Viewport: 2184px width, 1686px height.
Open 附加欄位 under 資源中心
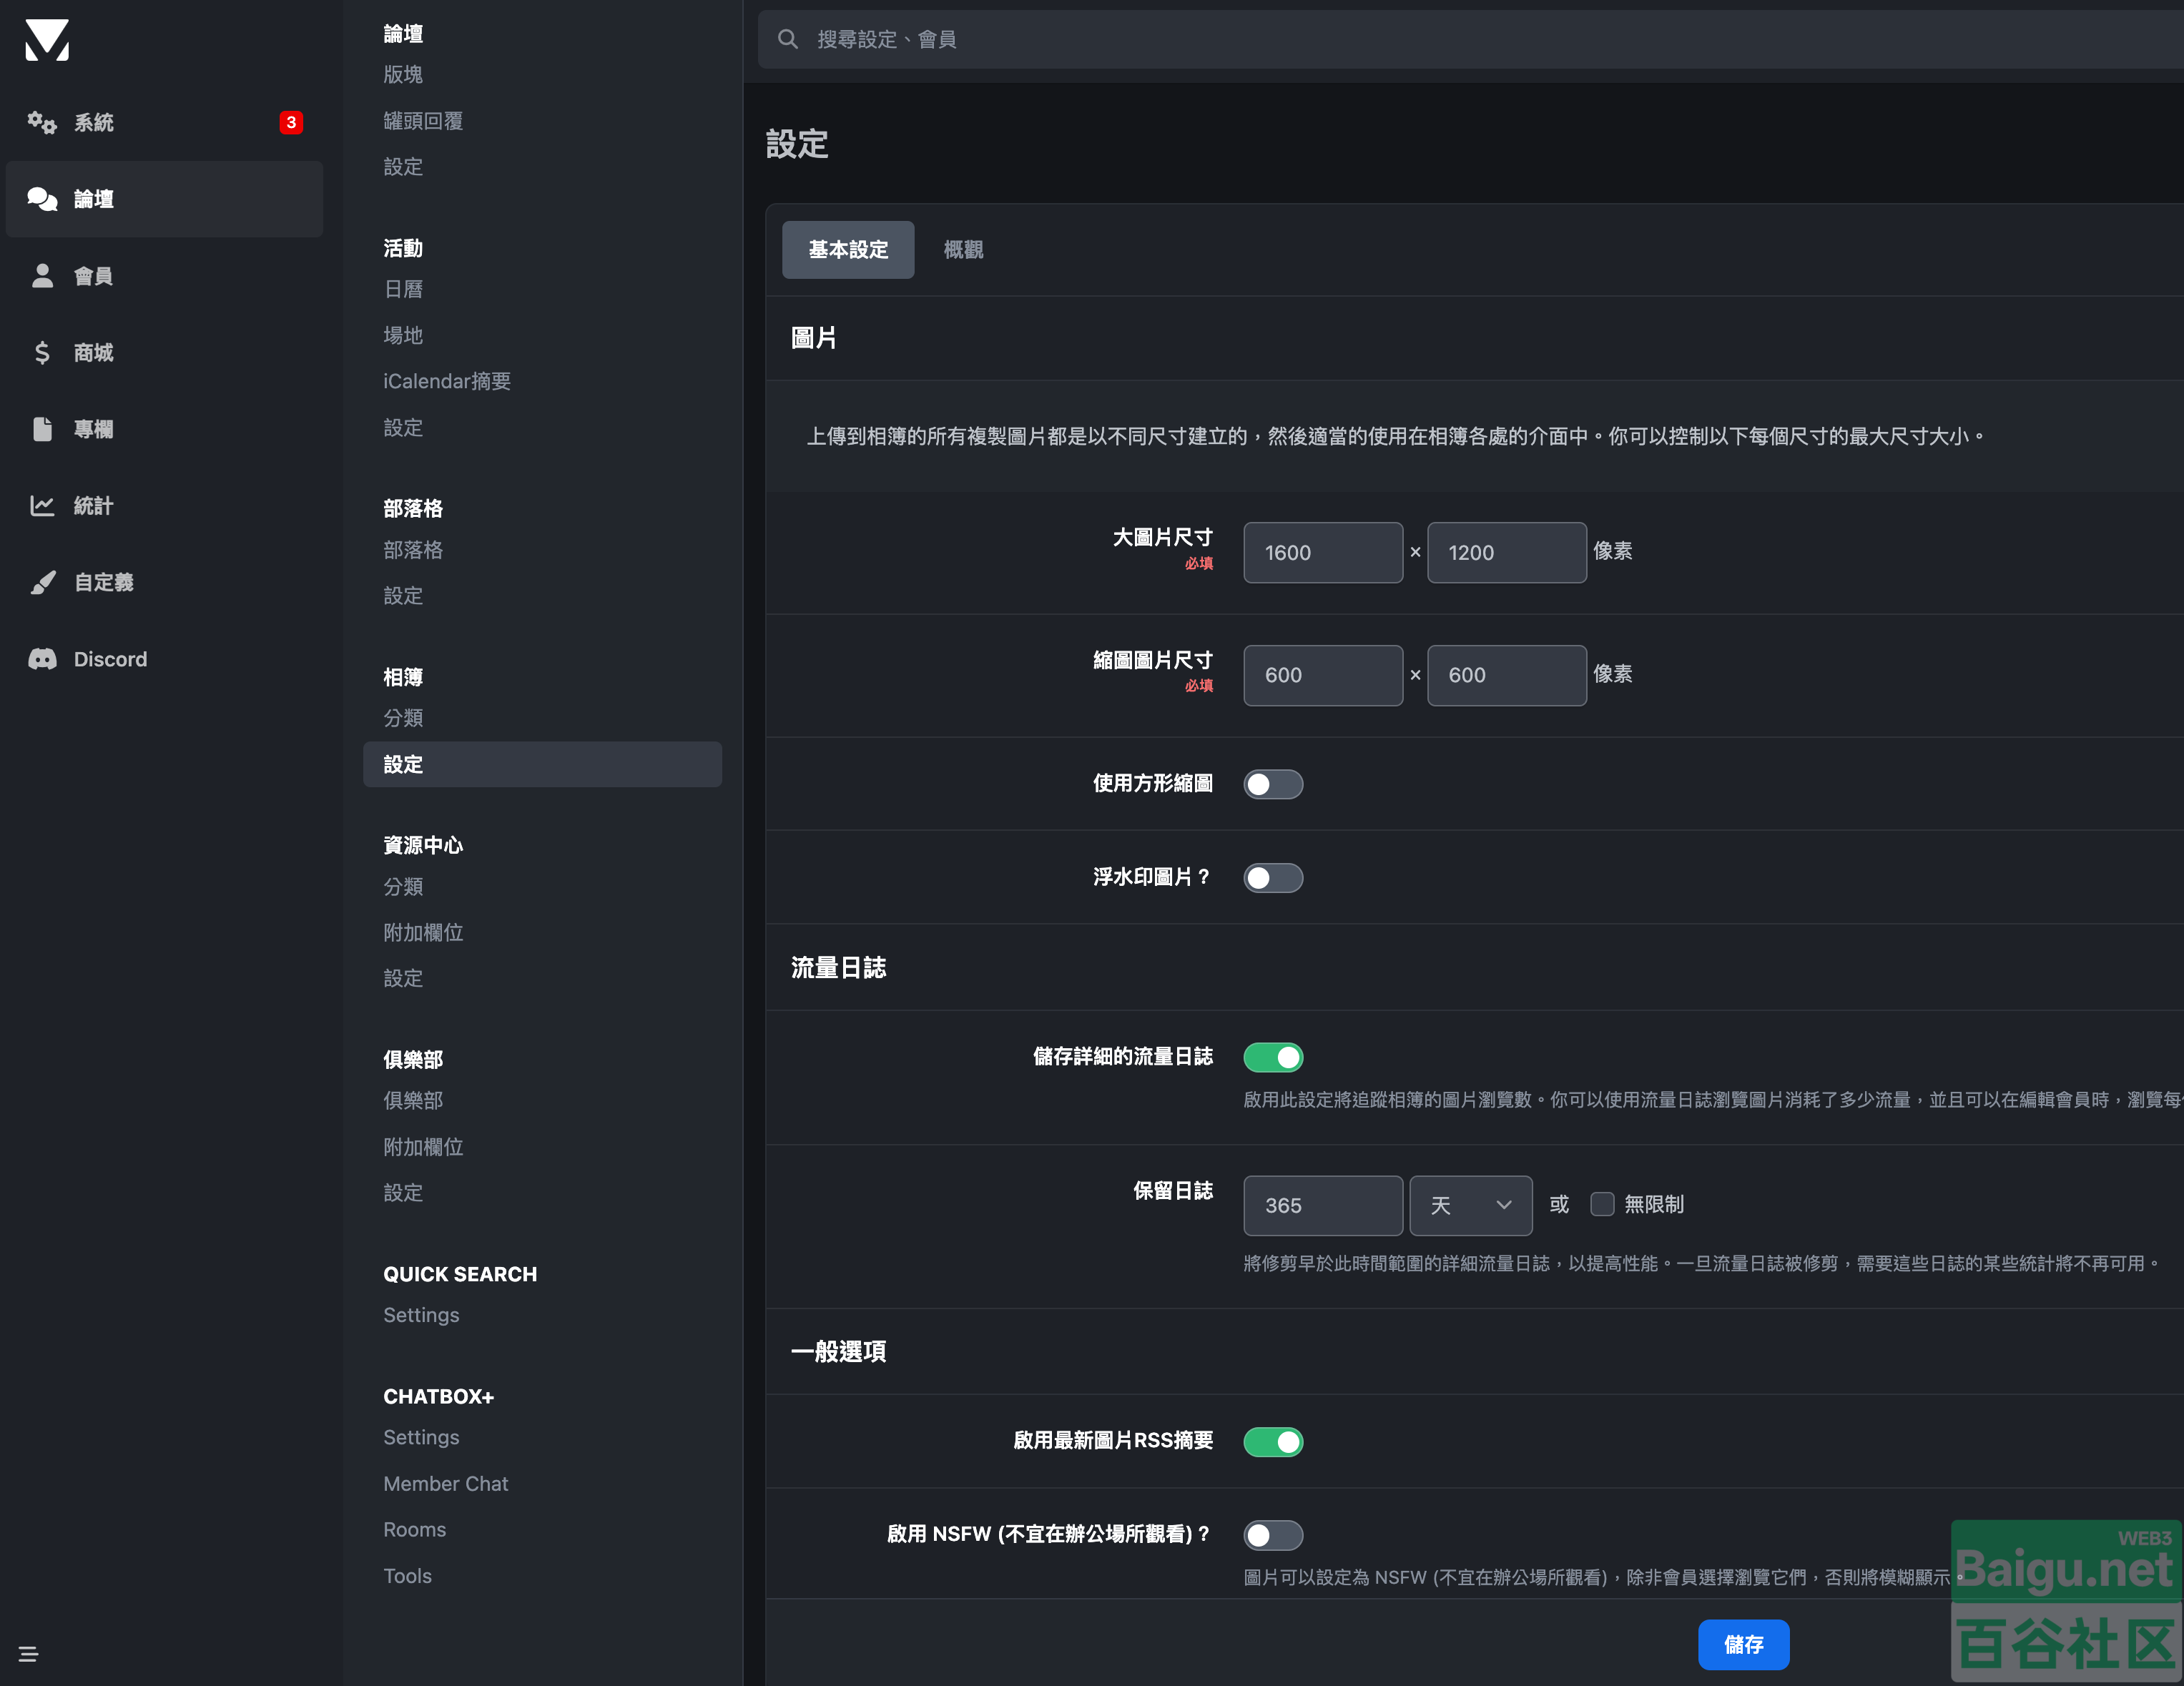click(423, 933)
